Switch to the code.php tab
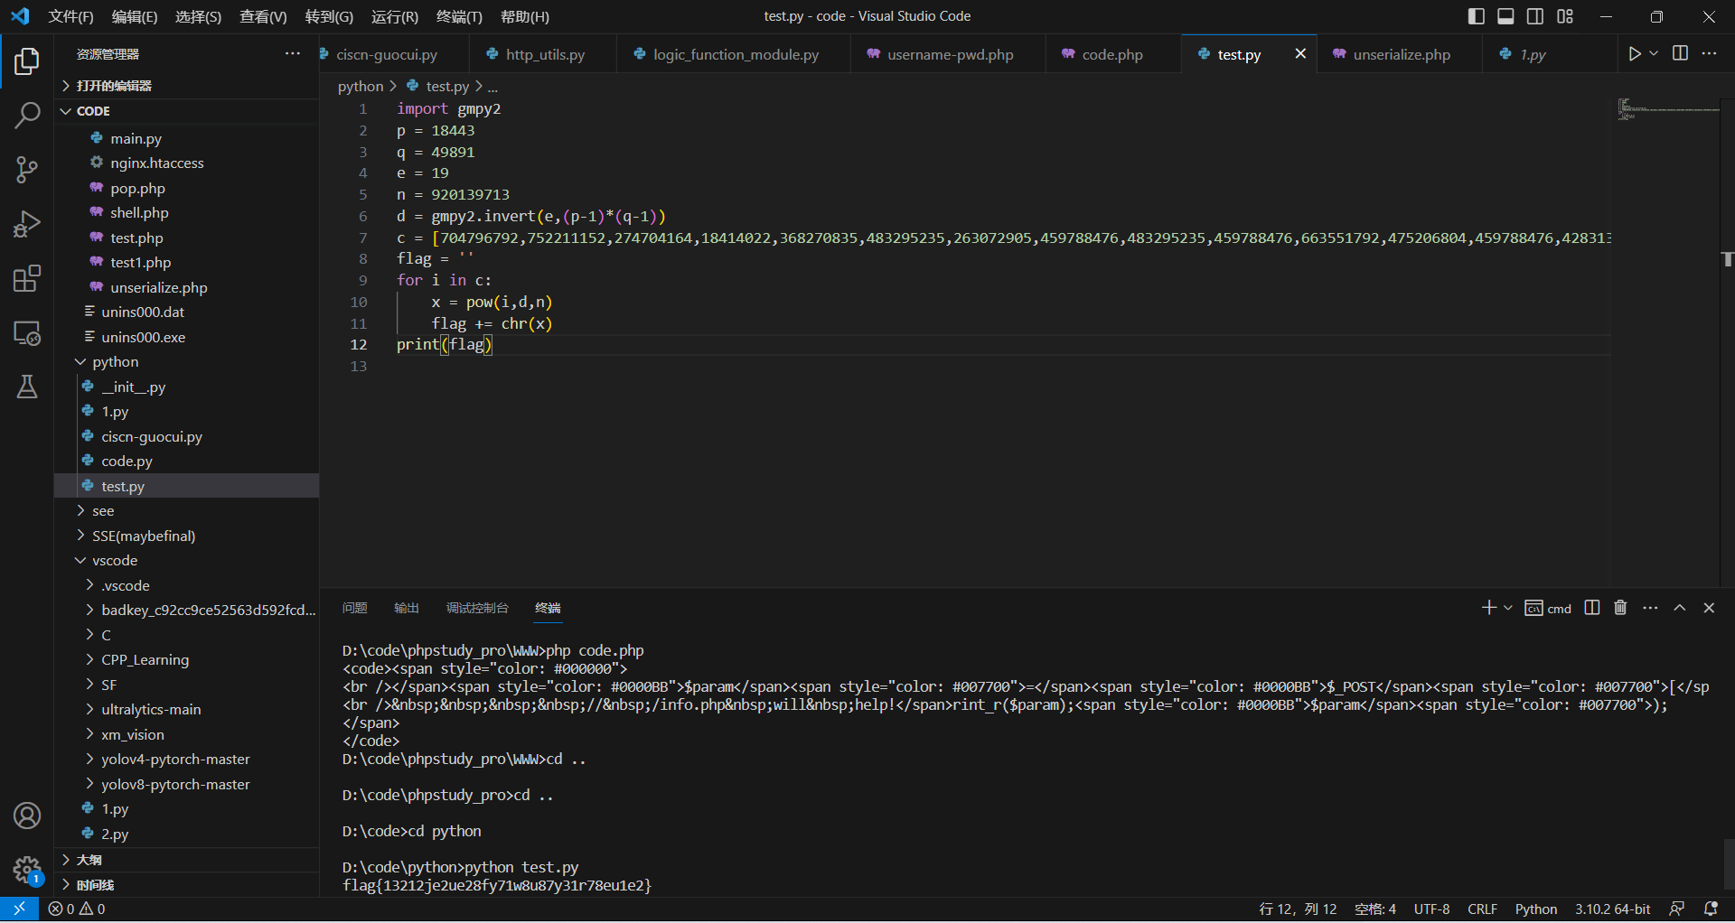Screen dimensions: 1735x923 point(1111,54)
